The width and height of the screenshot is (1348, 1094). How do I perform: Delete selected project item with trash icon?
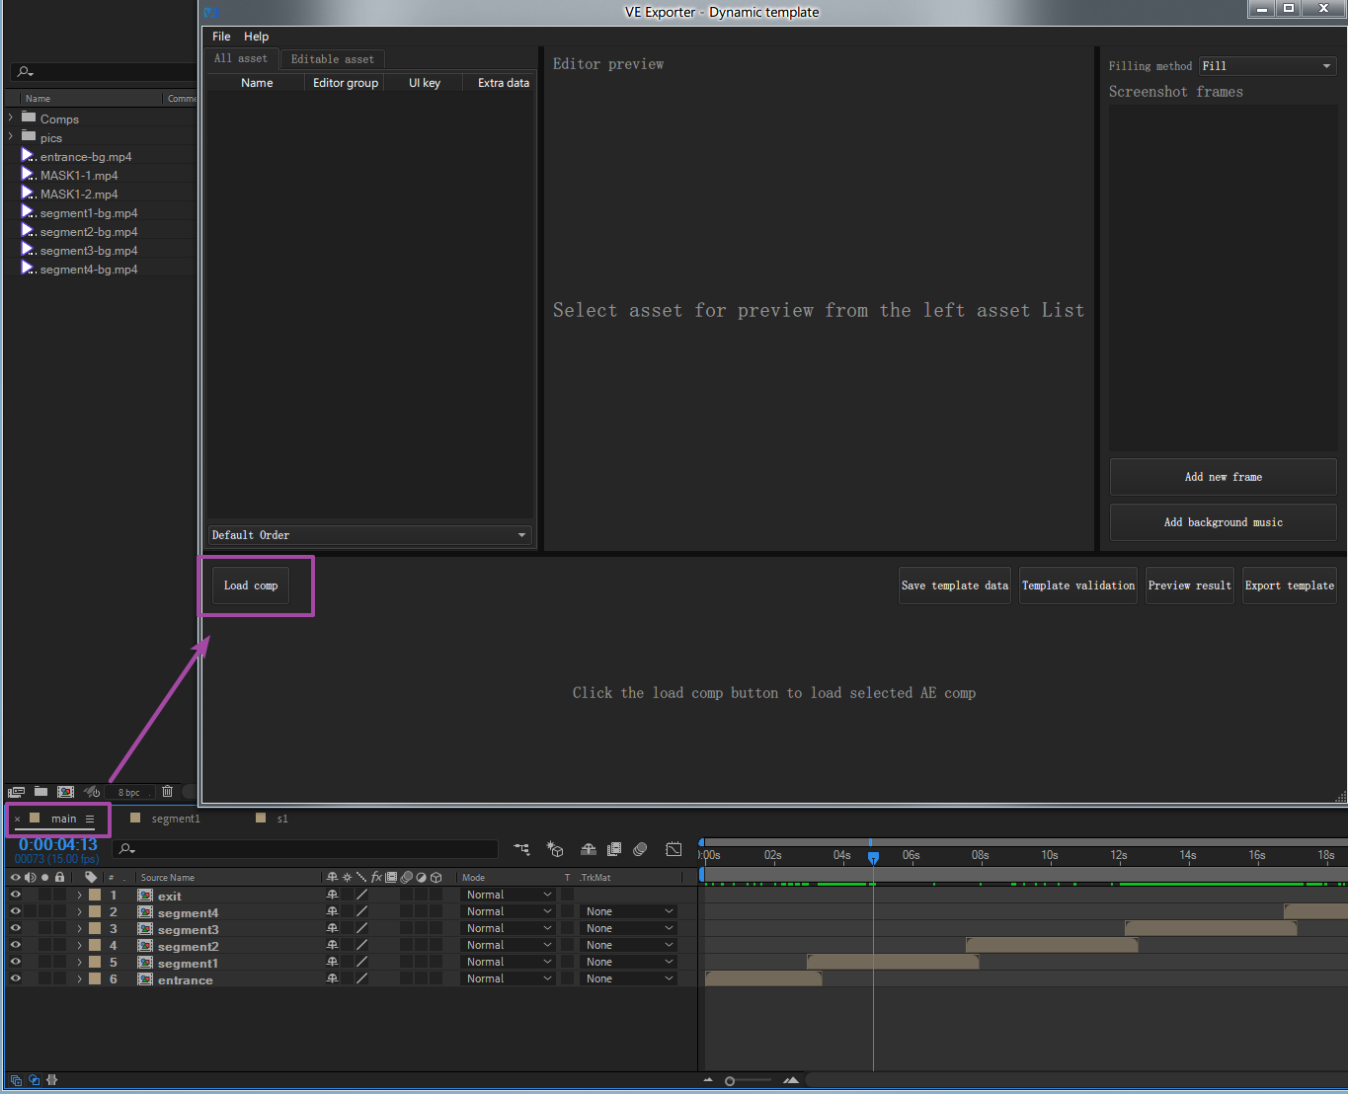(x=167, y=792)
